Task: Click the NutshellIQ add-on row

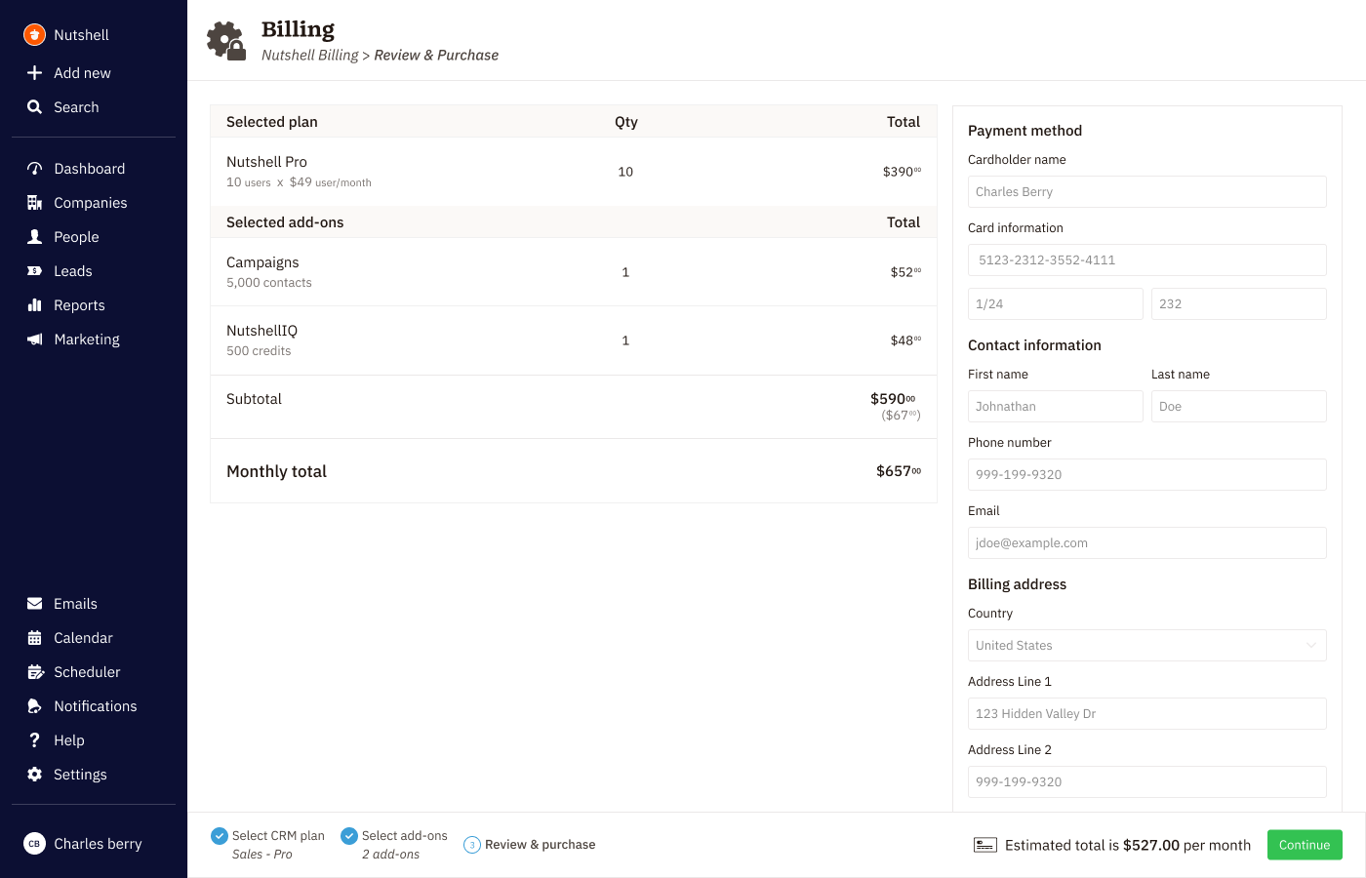Action: (574, 340)
